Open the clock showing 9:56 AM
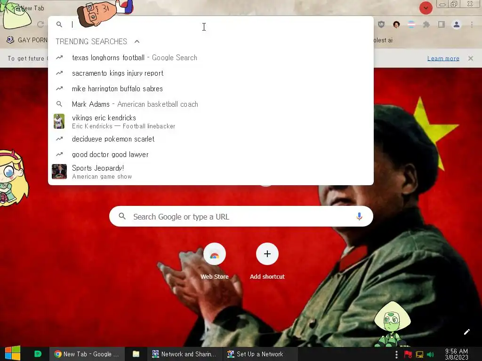The height and width of the screenshot is (361, 482). click(x=457, y=354)
